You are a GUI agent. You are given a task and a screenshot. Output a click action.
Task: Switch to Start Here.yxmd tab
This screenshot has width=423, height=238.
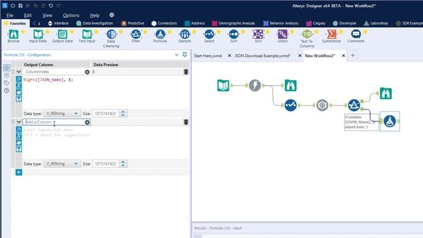(208, 56)
